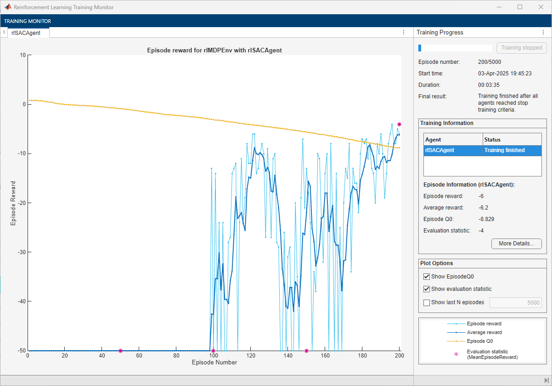The height and width of the screenshot is (386, 552).
Task: Click the Episode reward legend line marker
Action: tap(456, 324)
